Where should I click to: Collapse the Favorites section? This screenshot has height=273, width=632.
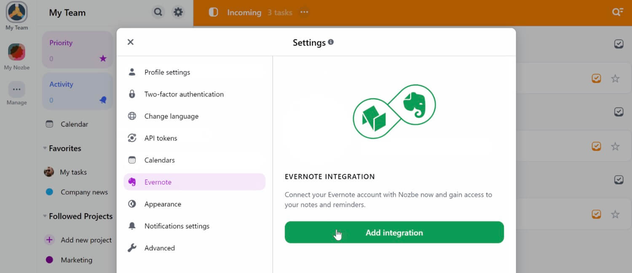point(45,148)
